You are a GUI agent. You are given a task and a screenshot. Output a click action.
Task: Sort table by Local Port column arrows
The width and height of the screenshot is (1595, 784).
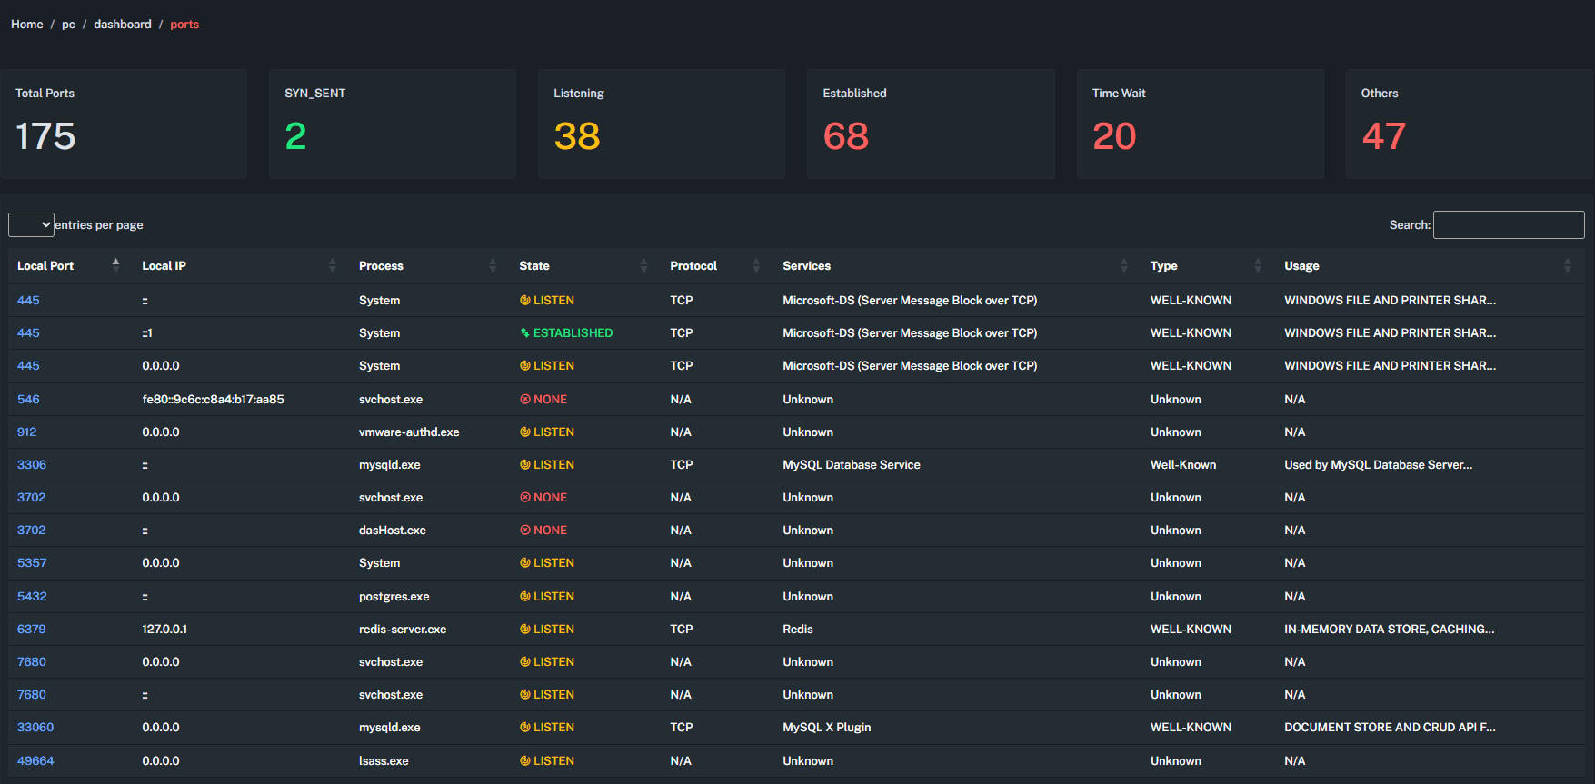click(115, 265)
